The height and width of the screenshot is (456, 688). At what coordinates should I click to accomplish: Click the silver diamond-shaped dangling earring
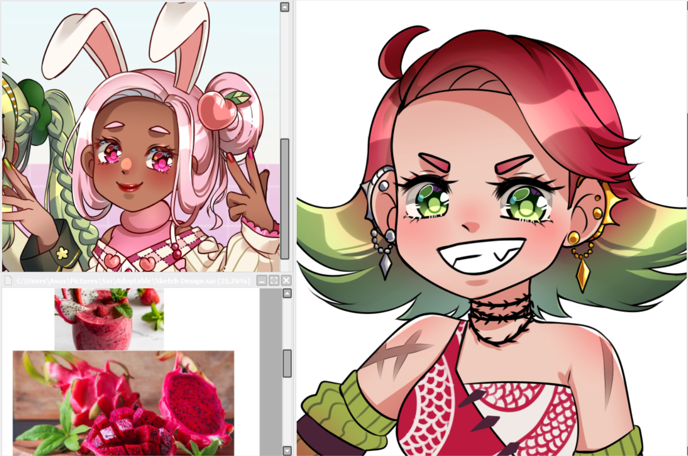coord(385,263)
